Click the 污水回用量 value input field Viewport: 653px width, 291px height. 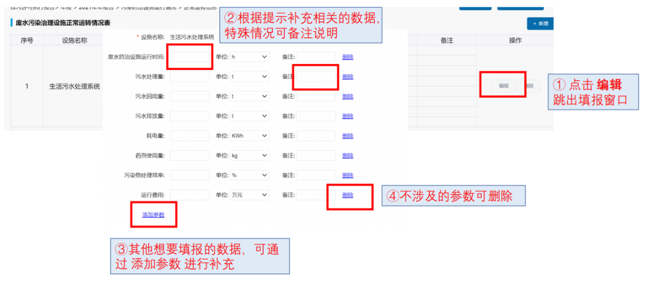189,97
